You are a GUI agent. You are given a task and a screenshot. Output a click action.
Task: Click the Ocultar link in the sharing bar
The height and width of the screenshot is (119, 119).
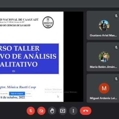(28, 94)
